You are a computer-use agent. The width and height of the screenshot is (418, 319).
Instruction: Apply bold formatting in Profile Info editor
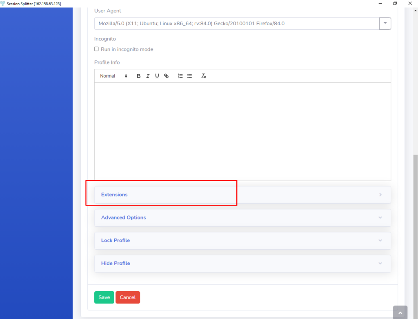point(139,76)
